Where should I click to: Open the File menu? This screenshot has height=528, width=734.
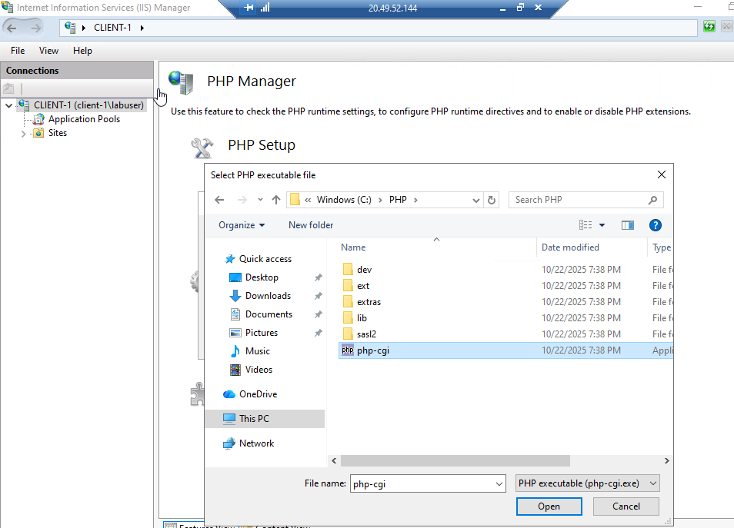(x=18, y=51)
